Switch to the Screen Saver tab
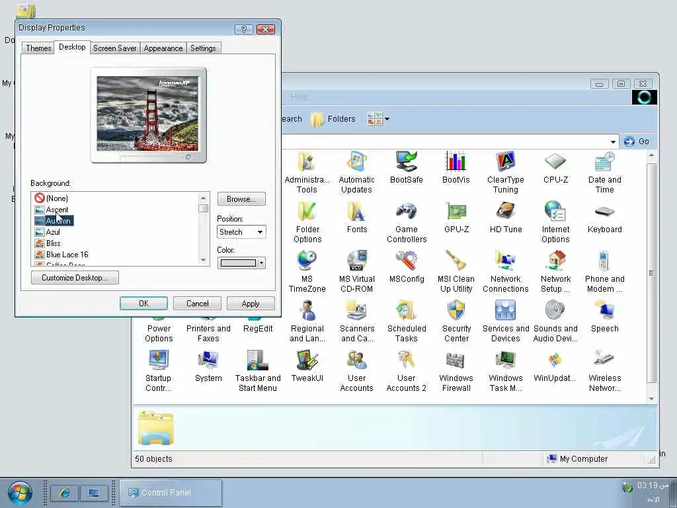This screenshot has width=677, height=508. pyautogui.click(x=115, y=48)
